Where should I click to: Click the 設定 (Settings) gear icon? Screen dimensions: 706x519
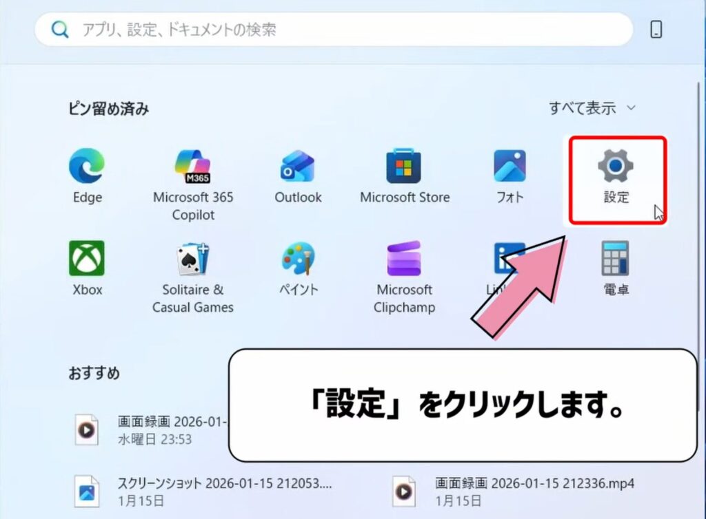(x=616, y=165)
